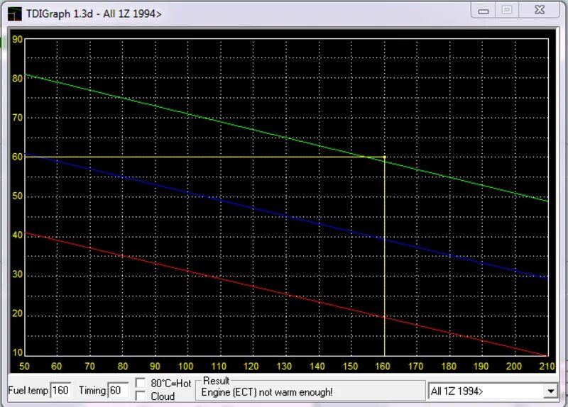
Task: Click the x-axis value 50
Action: click(x=24, y=367)
